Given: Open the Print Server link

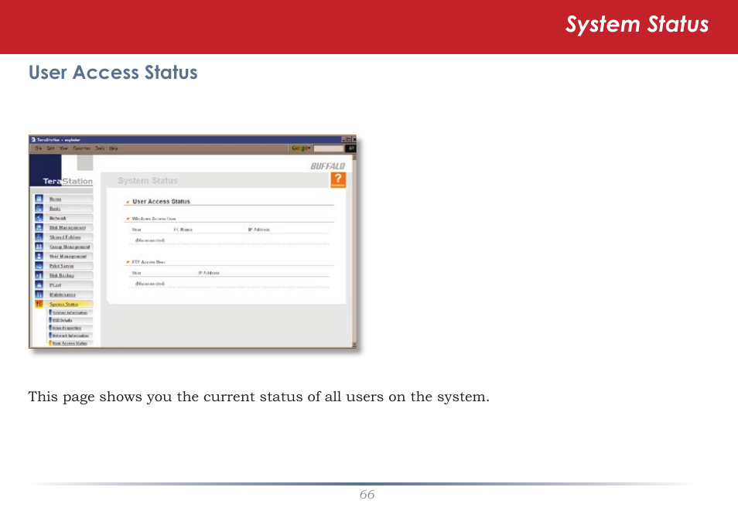Looking at the screenshot, I should click(x=62, y=266).
